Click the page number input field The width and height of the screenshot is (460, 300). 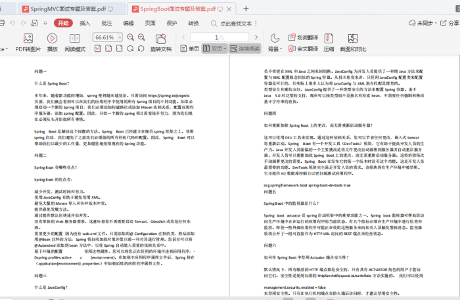[x=219, y=37]
